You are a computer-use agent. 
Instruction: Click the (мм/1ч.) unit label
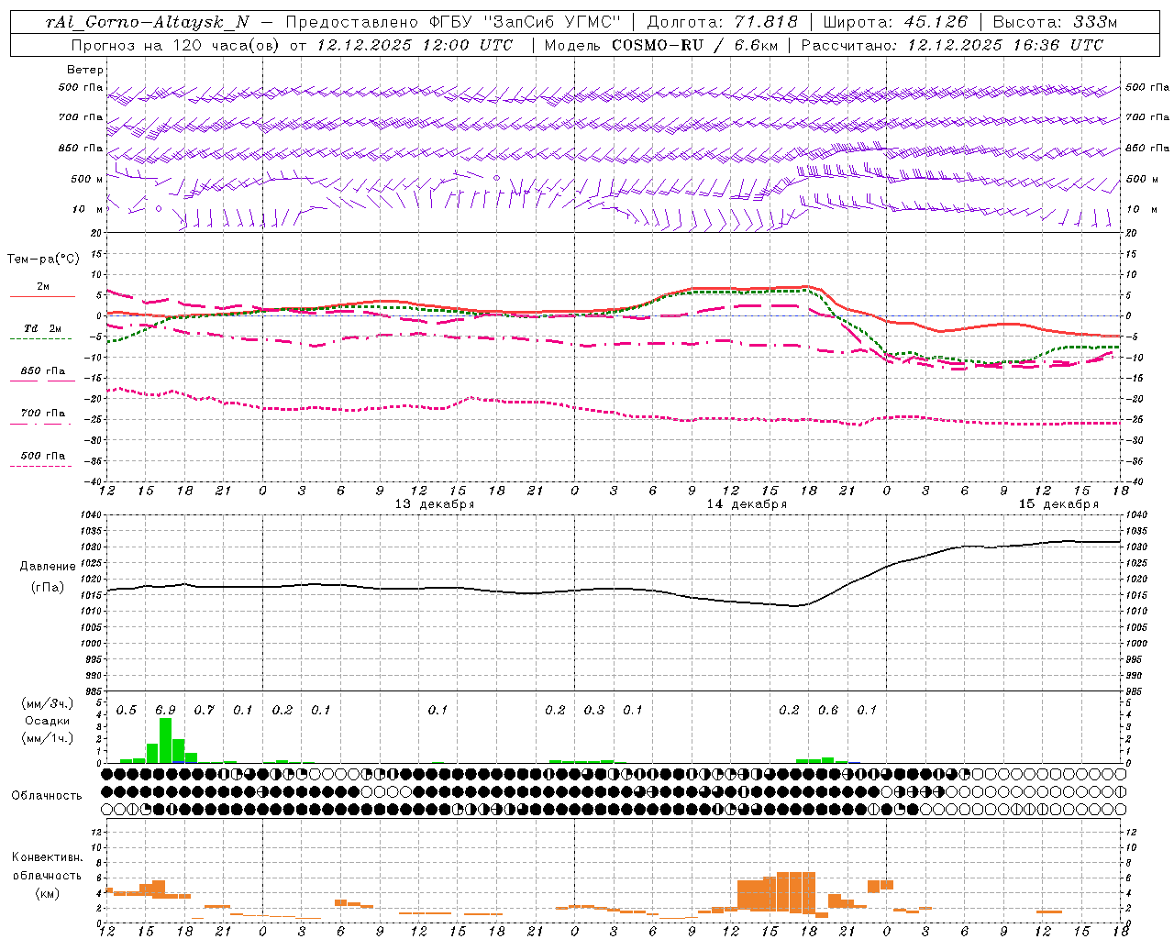pos(48,738)
